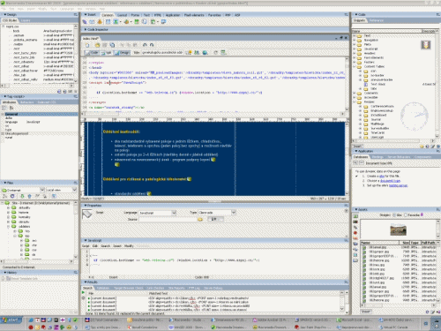The width and height of the screenshot is (441, 331).
Task: Toggle Split view button
Action: [x=107, y=52]
